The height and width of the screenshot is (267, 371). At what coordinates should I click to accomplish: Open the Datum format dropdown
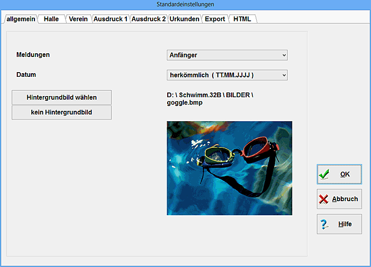pyautogui.click(x=227, y=75)
